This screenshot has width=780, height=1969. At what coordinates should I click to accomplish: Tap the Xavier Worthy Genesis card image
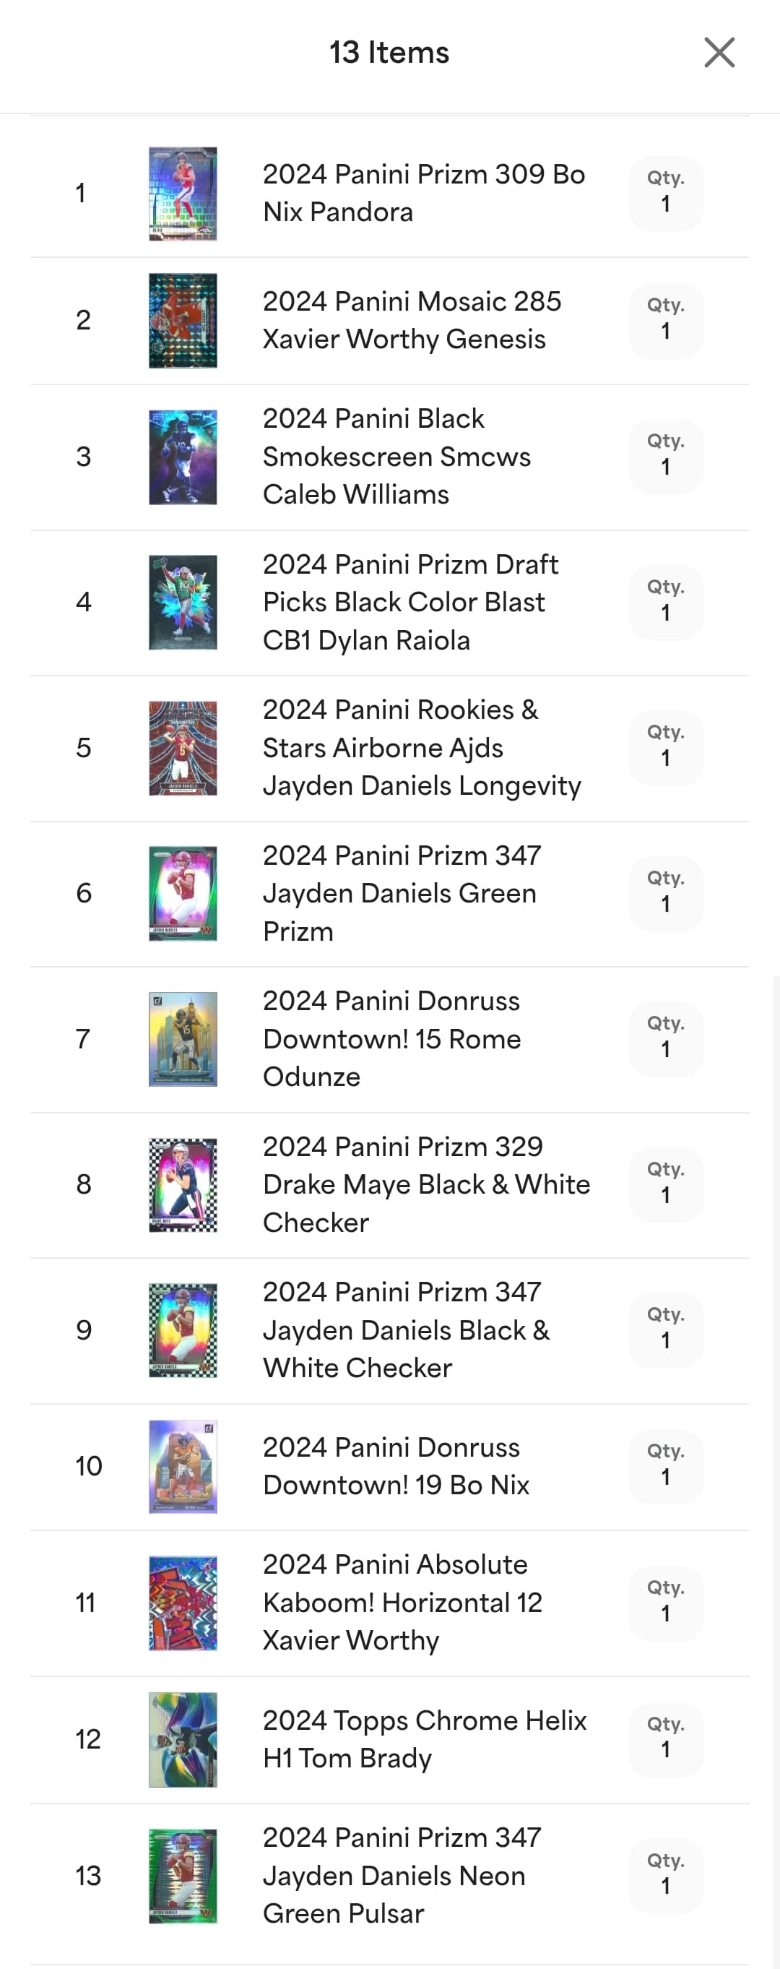183,320
